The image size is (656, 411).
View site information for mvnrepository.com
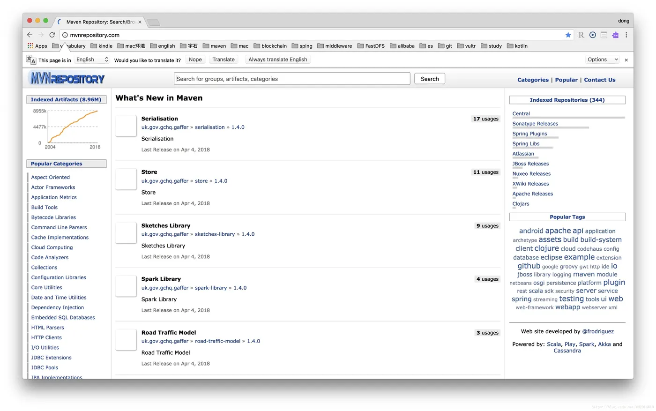click(65, 35)
